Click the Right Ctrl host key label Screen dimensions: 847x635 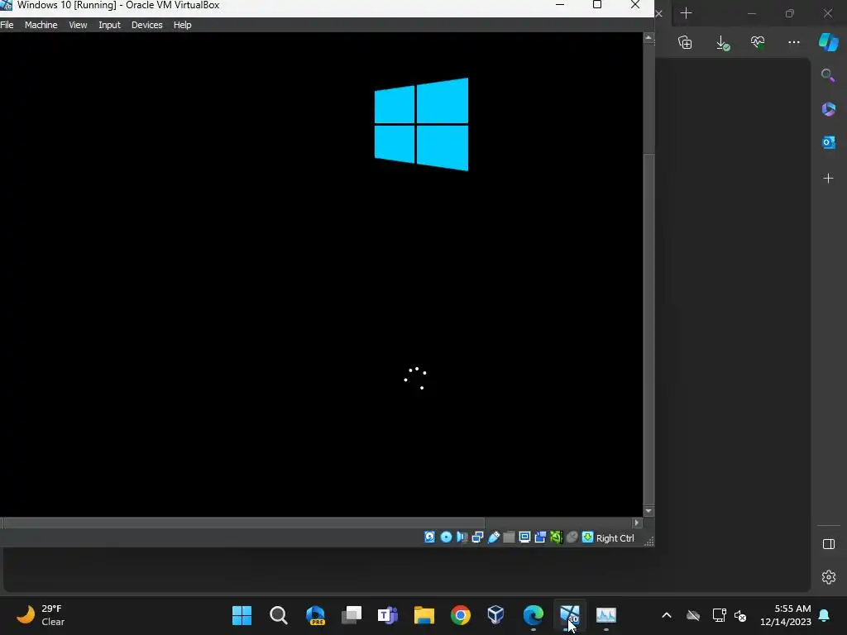[615, 538]
